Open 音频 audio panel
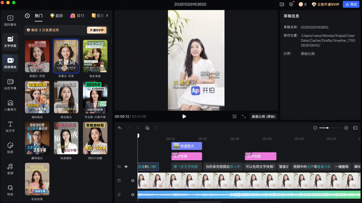The image size is (362, 203). 10,169
